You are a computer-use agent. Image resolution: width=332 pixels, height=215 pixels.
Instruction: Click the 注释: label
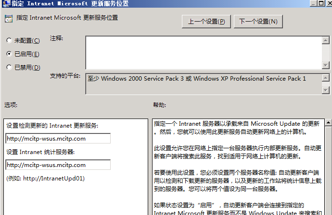(56, 38)
